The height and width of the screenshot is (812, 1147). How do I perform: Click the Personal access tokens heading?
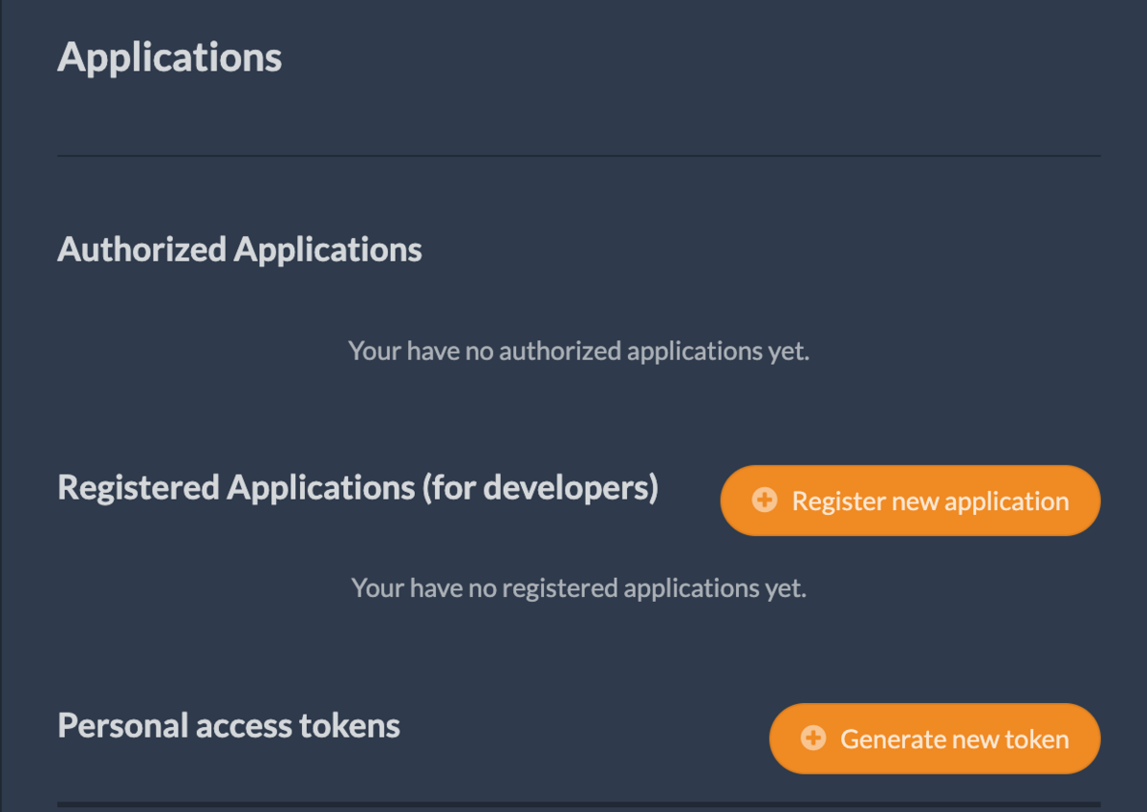tap(228, 725)
